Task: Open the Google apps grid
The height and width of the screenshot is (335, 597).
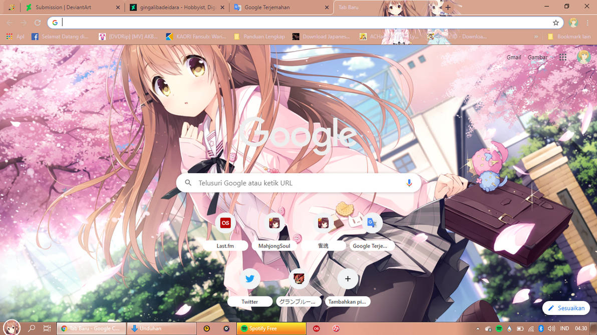Action: click(563, 57)
